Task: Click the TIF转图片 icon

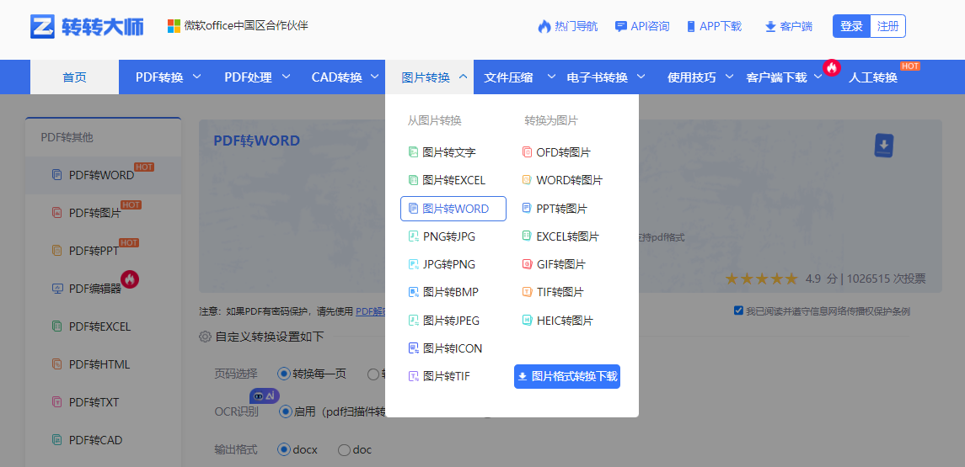Action: pyautogui.click(x=527, y=292)
